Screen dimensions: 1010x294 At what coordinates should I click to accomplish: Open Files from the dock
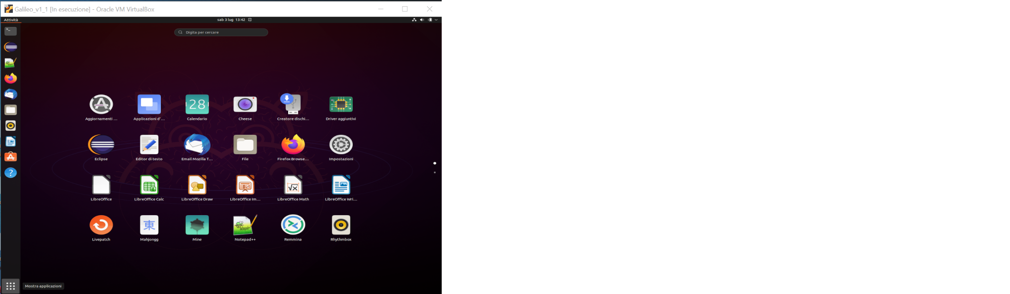pos(11,110)
